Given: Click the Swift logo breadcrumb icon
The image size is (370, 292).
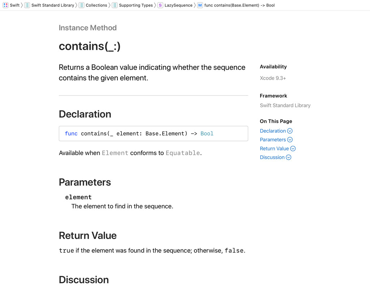Looking at the screenshot, I should (x=6, y=5).
